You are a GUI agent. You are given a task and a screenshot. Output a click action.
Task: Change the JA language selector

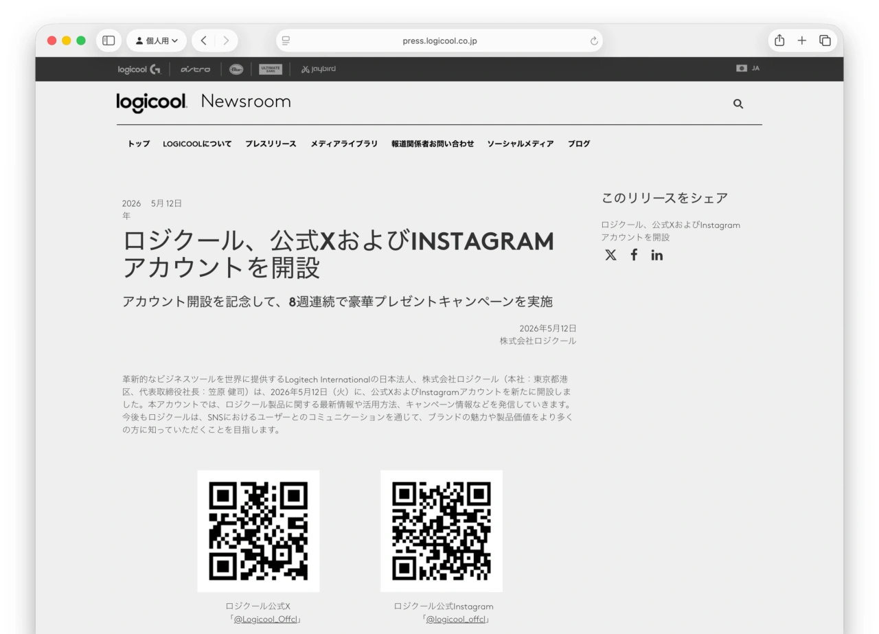(747, 69)
